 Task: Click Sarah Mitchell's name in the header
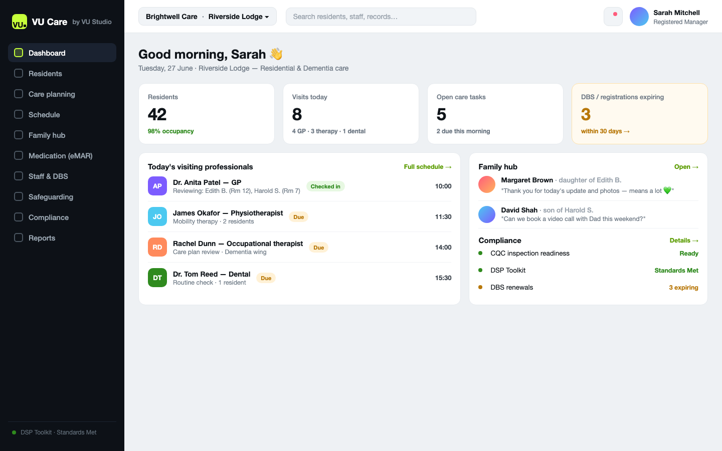676,13
